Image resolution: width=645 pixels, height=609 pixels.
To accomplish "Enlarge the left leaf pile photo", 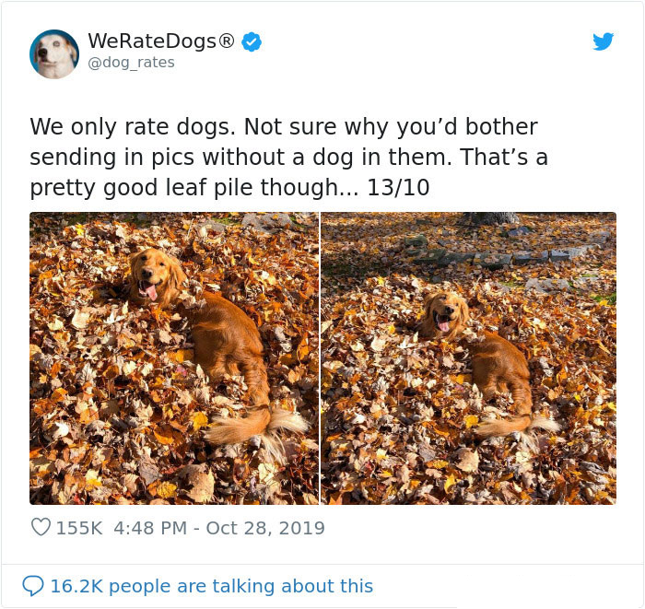I will tap(174, 358).
